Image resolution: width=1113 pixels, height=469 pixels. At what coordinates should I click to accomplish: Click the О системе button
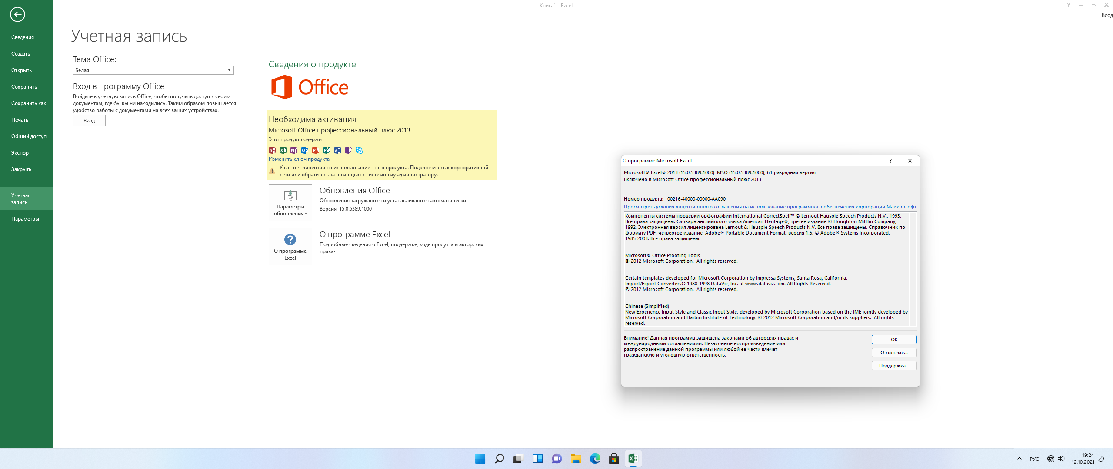(x=894, y=353)
